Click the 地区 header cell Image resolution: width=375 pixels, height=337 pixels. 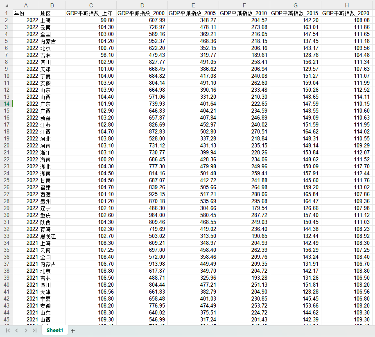click(52, 13)
